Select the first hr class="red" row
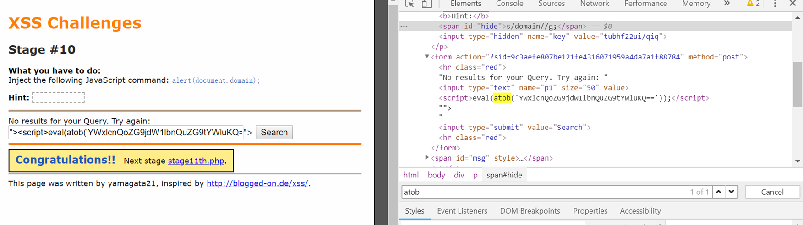 click(x=472, y=67)
